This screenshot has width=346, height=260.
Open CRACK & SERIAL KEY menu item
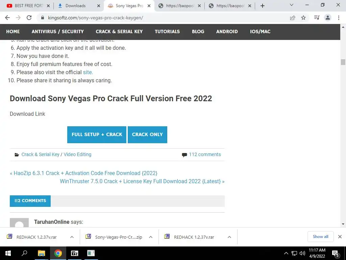(x=119, y=31)
